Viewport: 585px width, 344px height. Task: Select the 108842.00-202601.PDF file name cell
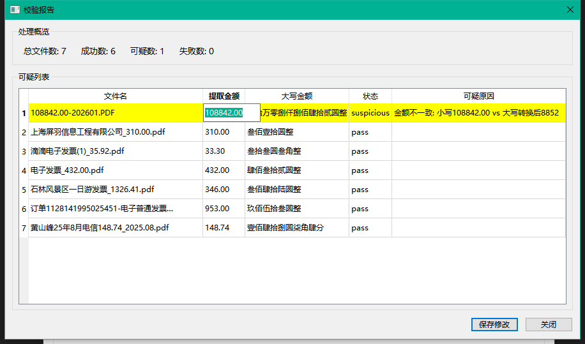click(x=116, y=113)
